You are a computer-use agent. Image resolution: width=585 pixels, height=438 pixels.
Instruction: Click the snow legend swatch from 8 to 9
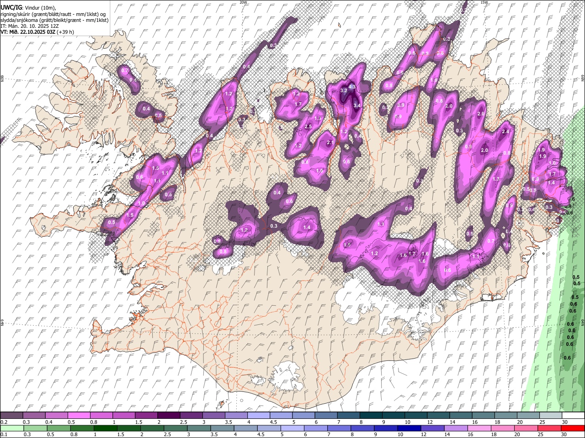coord(370,416)
